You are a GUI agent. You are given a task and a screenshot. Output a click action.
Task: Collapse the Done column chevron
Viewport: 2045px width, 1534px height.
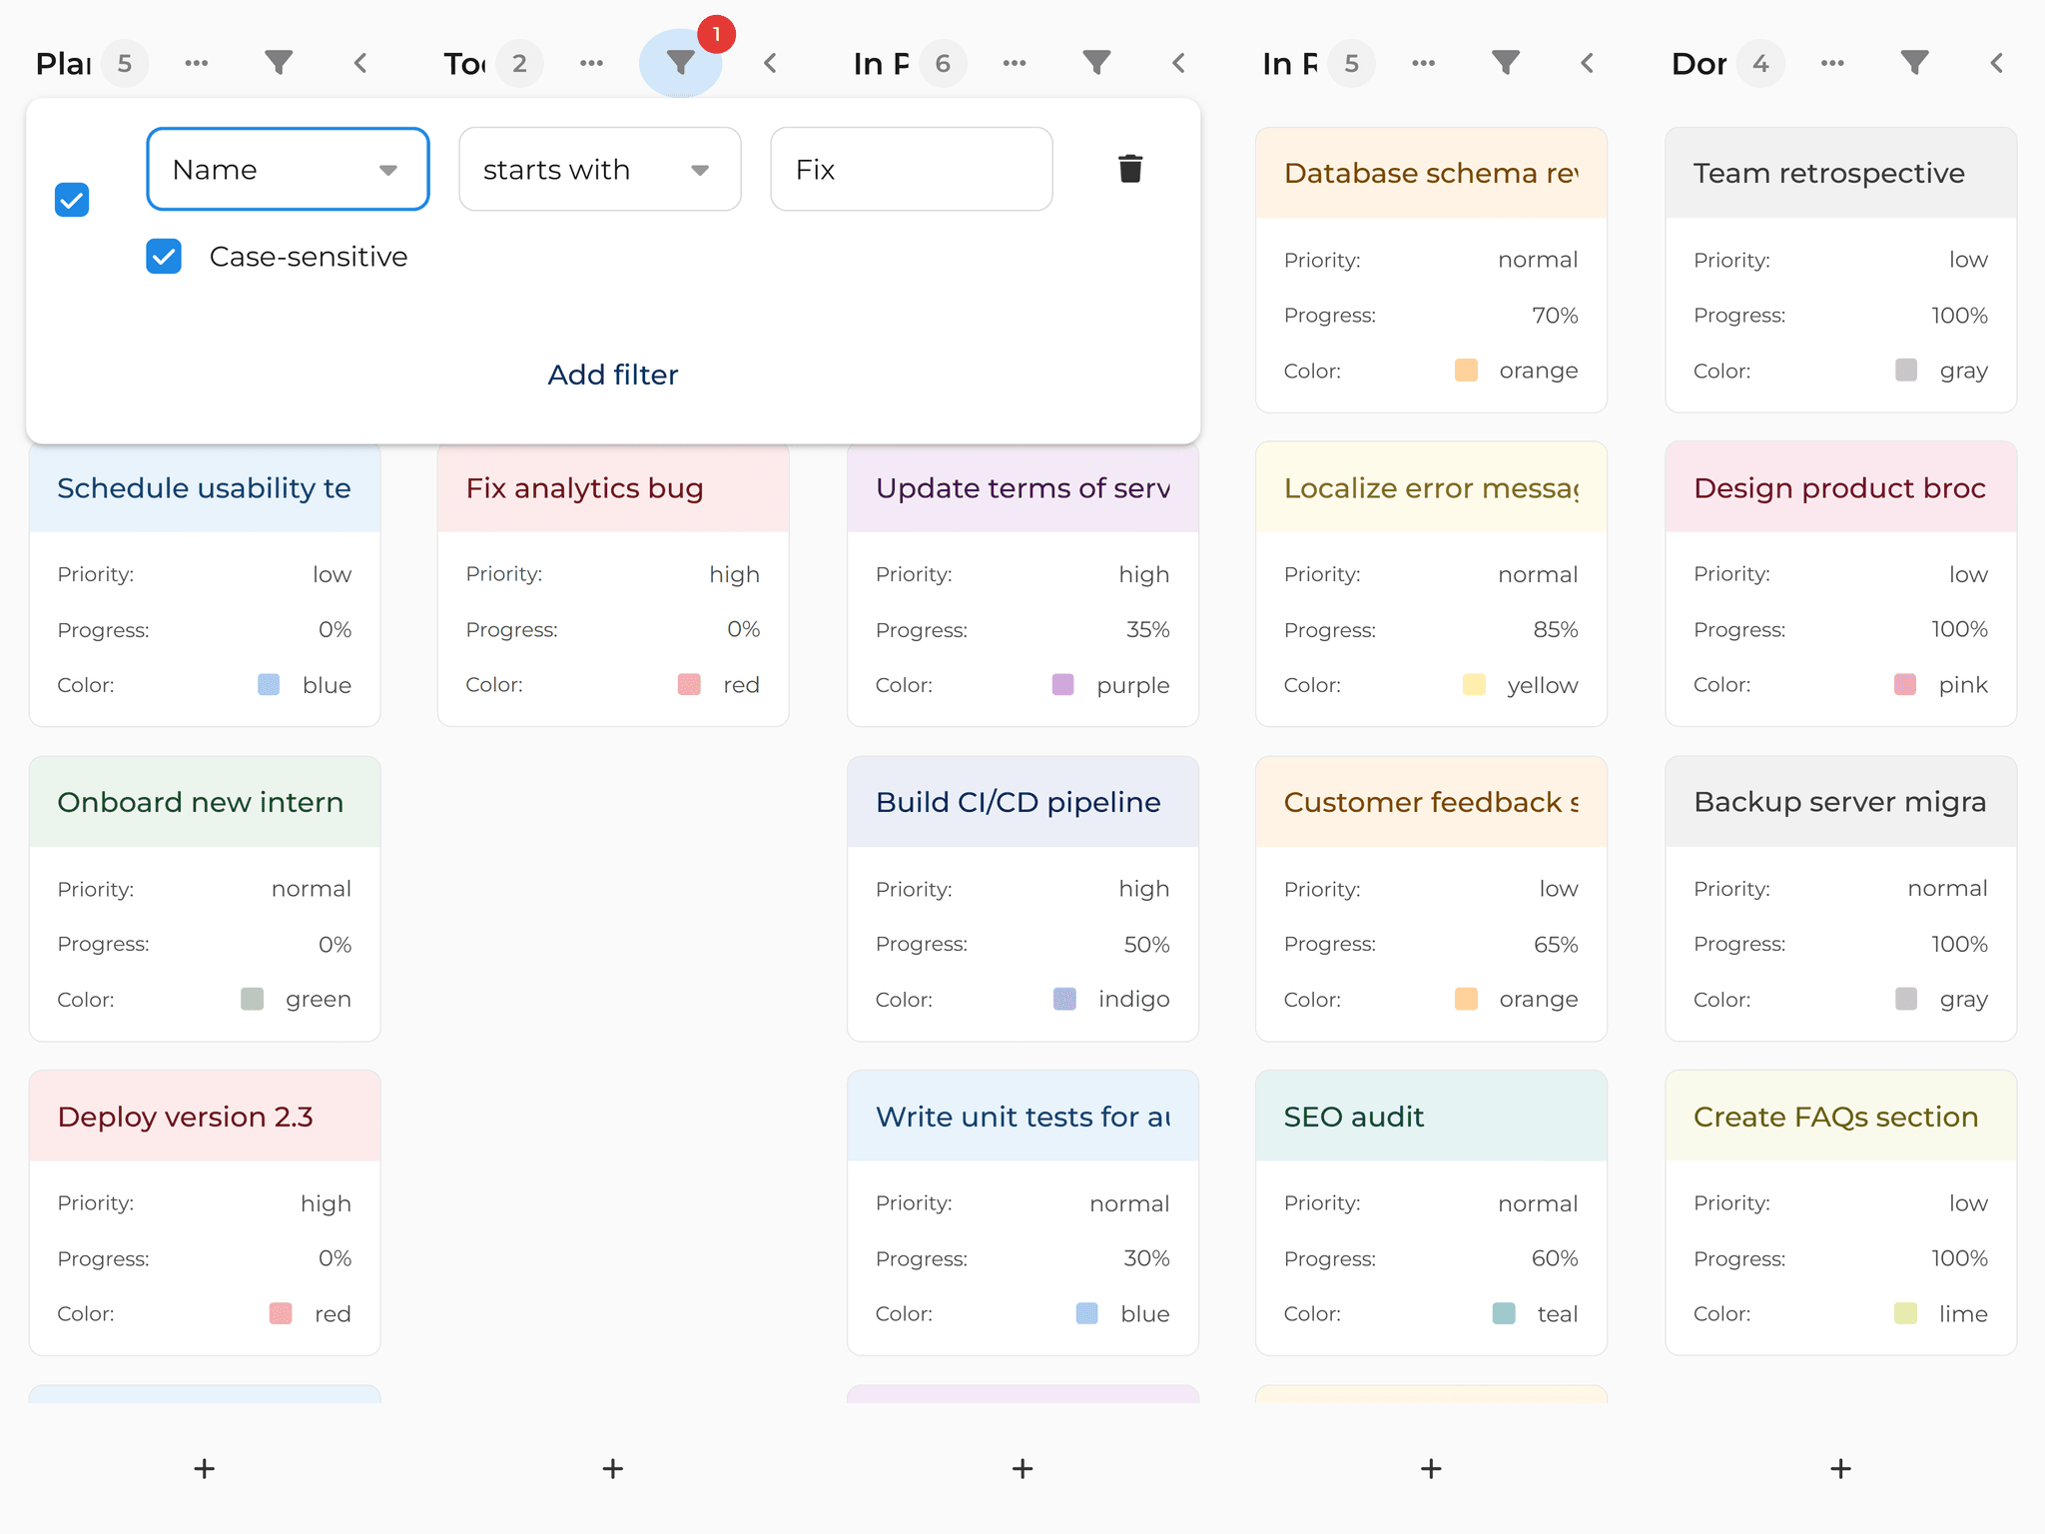point(1996,63)
